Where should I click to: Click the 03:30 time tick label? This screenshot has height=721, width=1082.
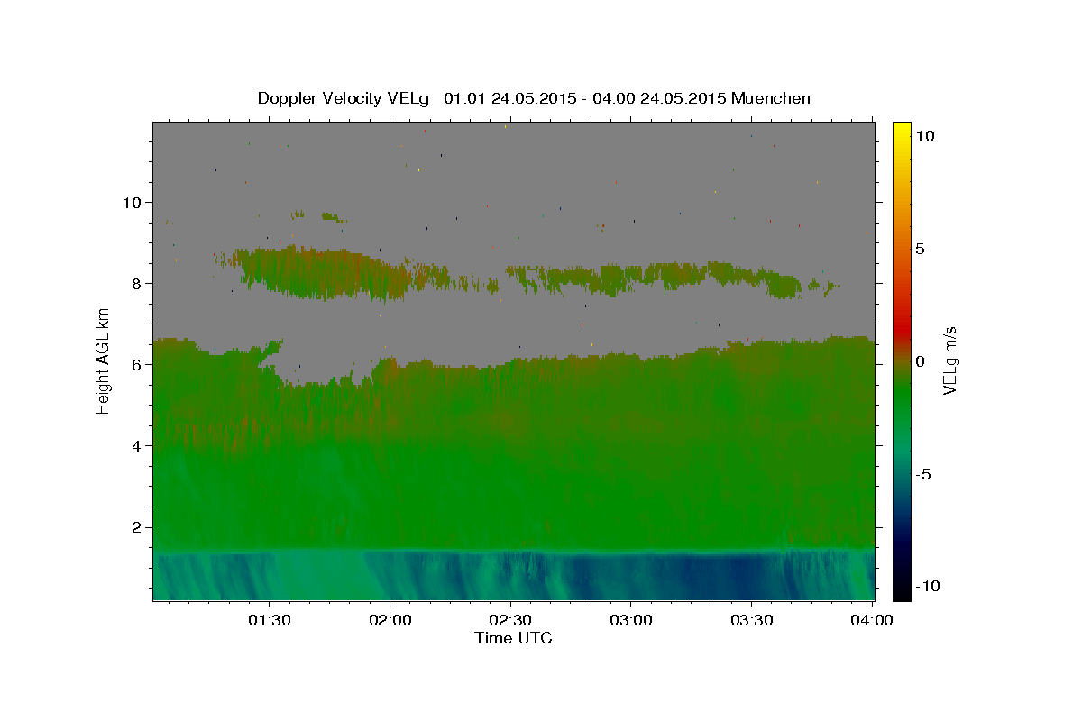tap(751, 620)
